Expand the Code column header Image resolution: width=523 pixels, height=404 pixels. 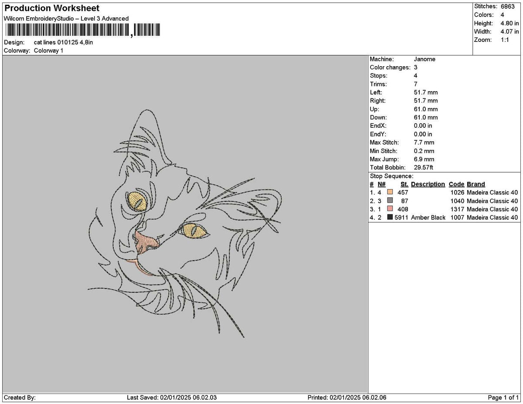click(x=456, y=184)
